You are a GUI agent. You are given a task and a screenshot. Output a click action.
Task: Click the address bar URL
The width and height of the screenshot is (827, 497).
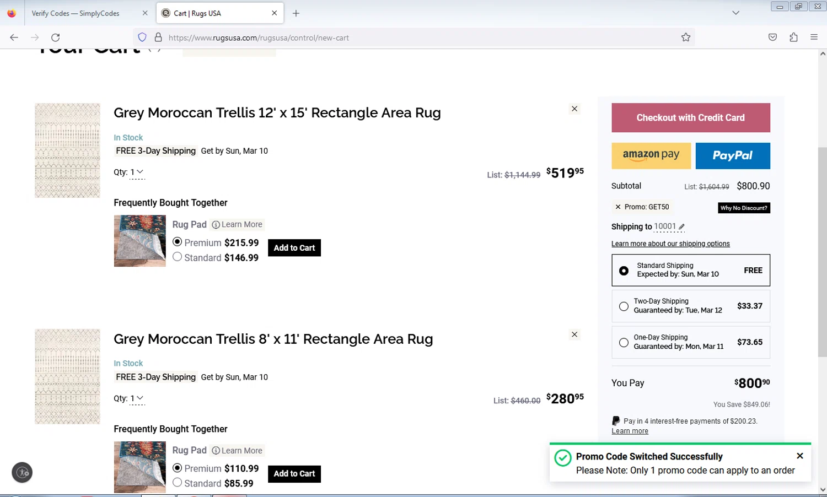coord(259,37)
